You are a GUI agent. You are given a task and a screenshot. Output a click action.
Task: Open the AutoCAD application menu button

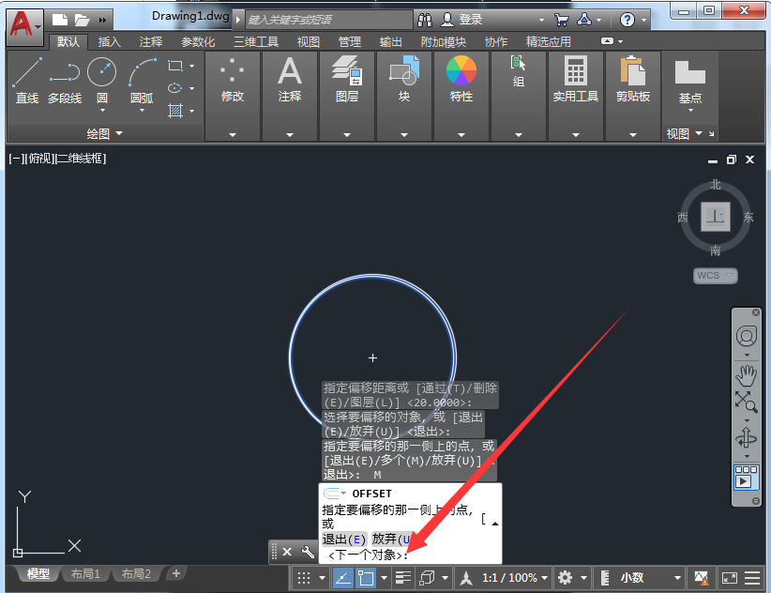pyautogui.click(x=24, y=25)
